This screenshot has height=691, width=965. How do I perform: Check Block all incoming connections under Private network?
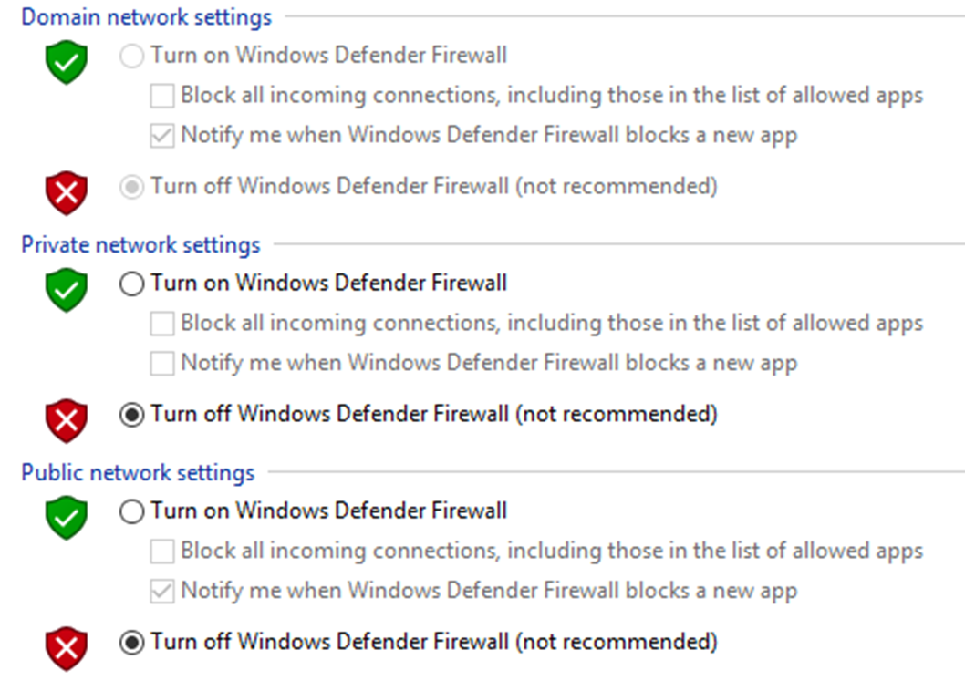pos(162,323)
